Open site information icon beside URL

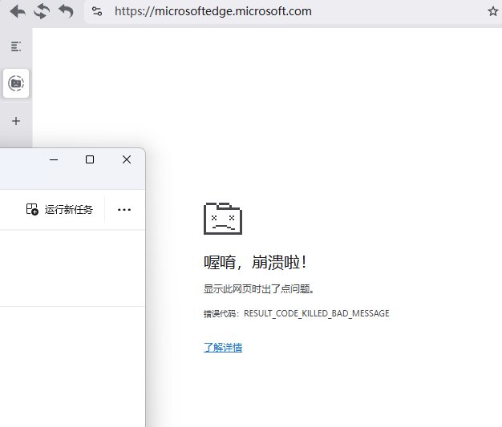click(97, 11)
